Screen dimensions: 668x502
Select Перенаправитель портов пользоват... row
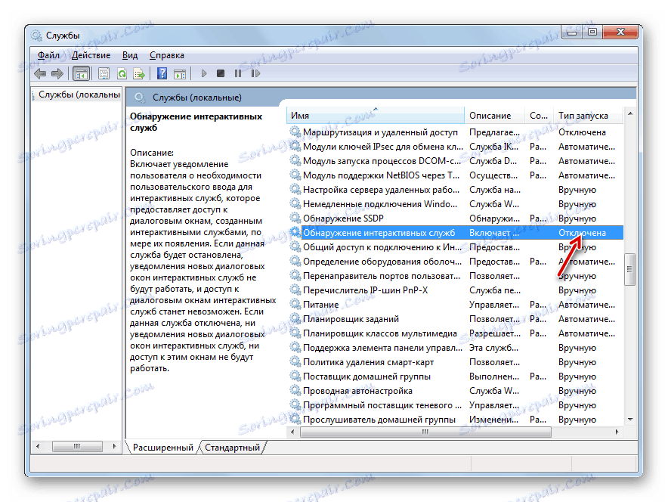455,276
